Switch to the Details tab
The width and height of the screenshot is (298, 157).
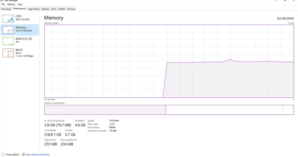click(62, 9)
